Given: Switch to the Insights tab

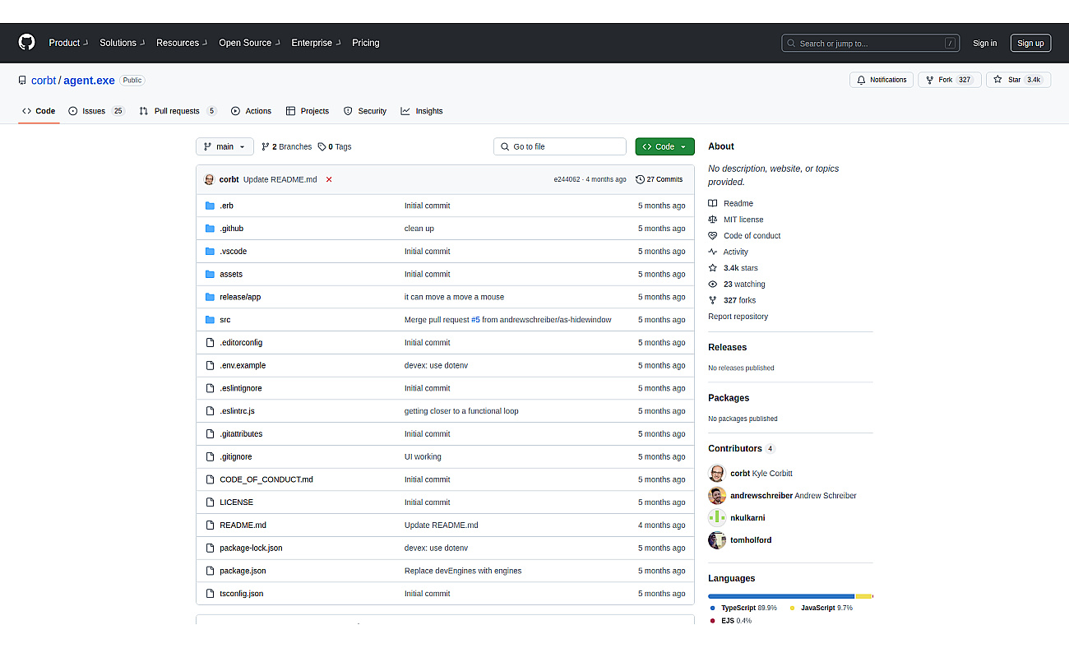Looking at the screenshot, I should [x=422, y=111].
